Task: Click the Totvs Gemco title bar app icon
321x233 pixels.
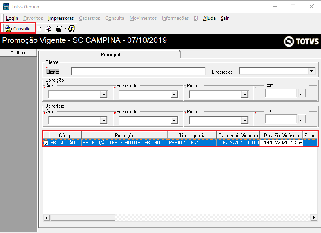Action: (6, 6)
